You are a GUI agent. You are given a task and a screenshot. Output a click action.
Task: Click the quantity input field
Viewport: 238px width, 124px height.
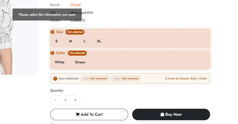(x=65, y=100)
